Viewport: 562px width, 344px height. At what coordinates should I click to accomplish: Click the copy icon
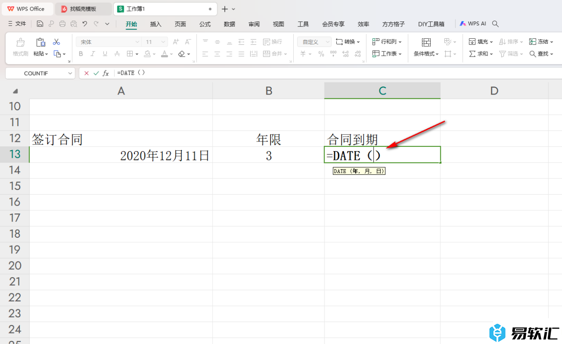click(x=57, y=54)
